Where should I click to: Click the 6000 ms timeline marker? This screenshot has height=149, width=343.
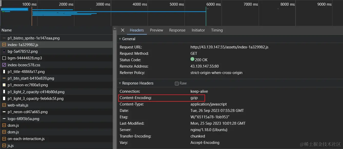point(214,4)
